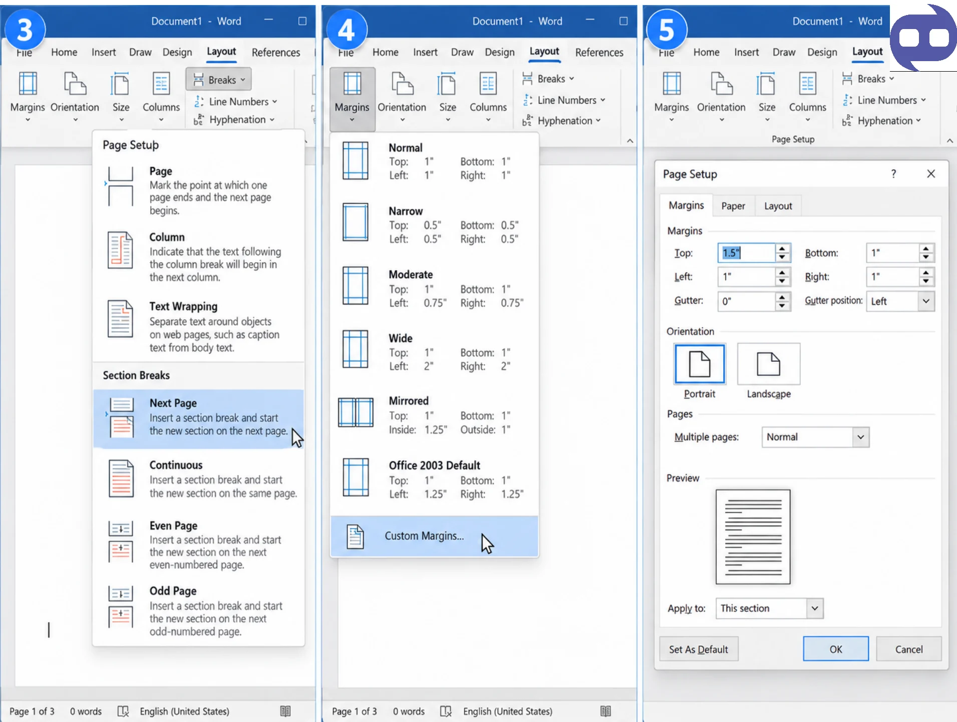Screen dimensions: 957x722
Task: Open Orientation in the first Word window
Action: click(x=75, y=97)
